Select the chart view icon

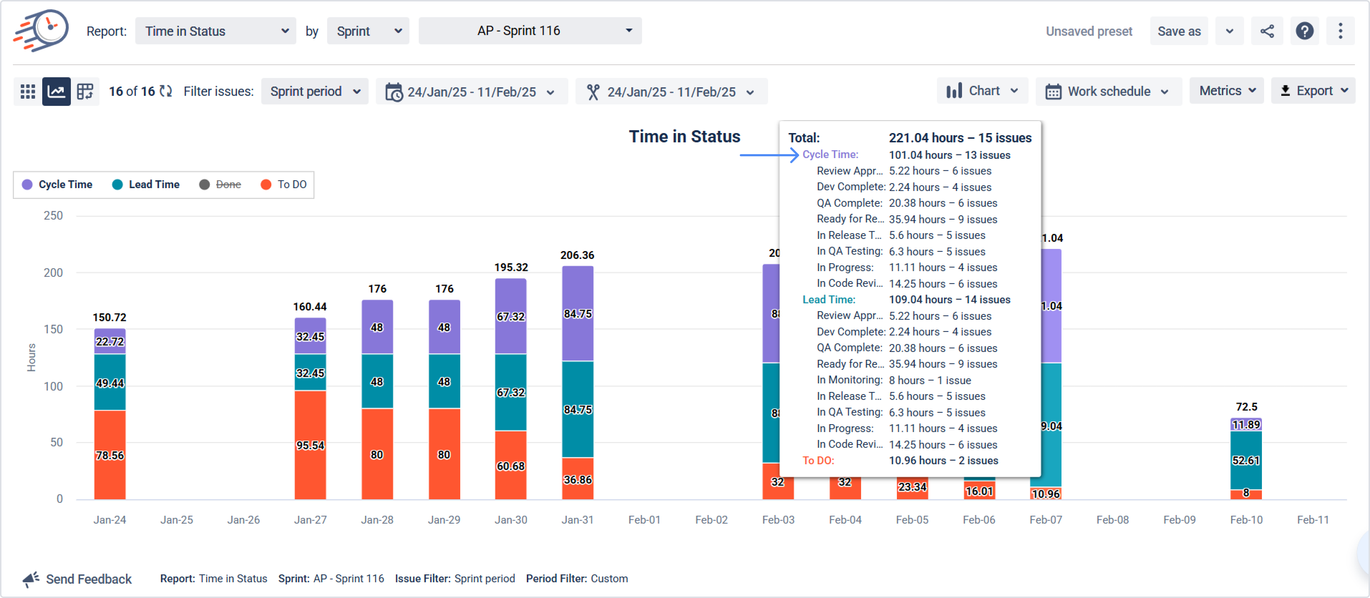click(57, 92)
